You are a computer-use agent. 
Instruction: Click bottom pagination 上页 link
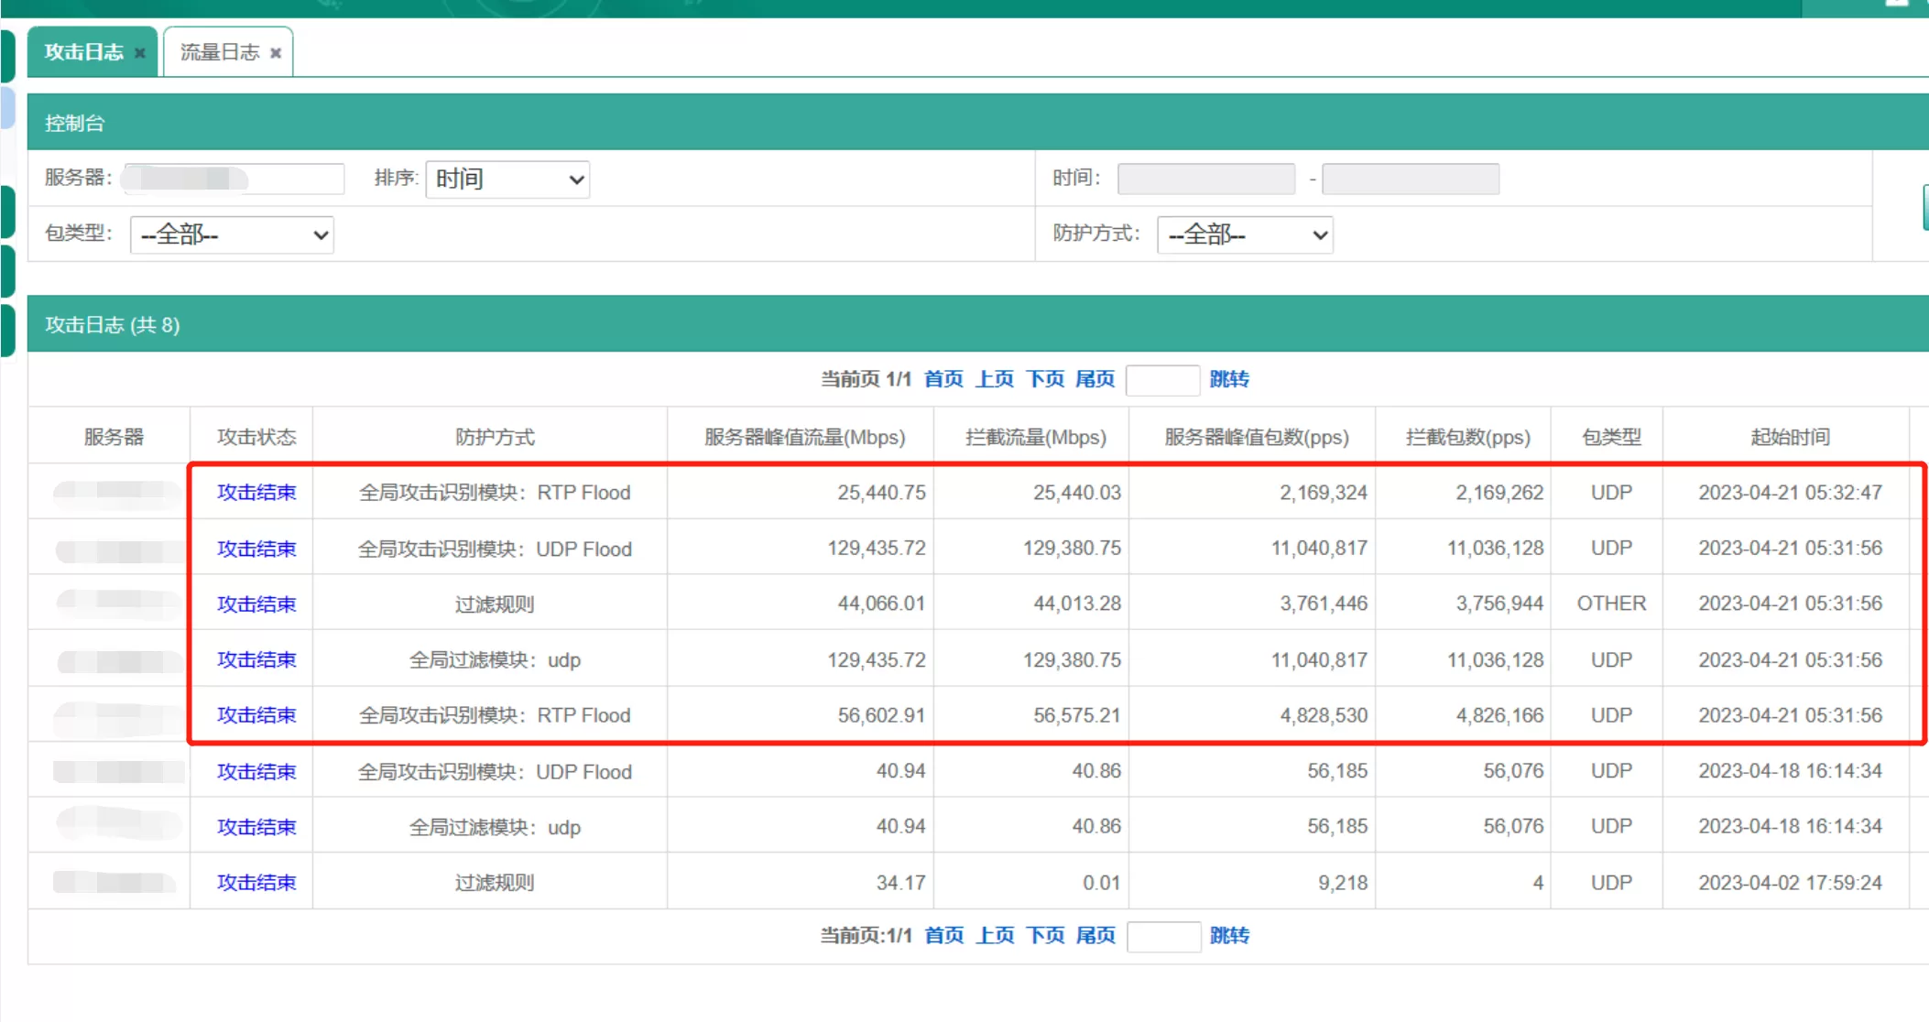(995, 935)
